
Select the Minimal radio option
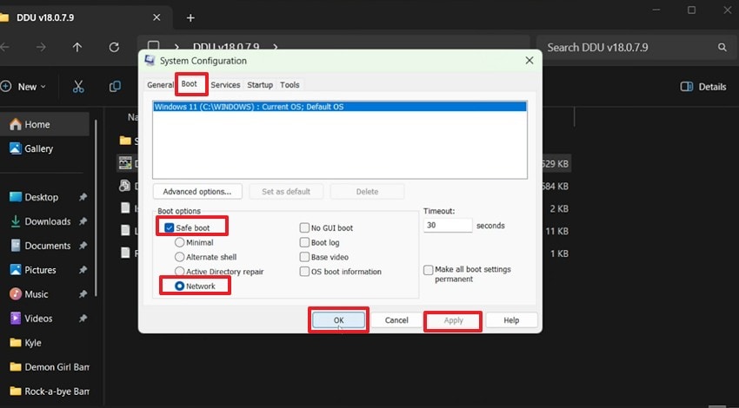[x=180, y=242]
